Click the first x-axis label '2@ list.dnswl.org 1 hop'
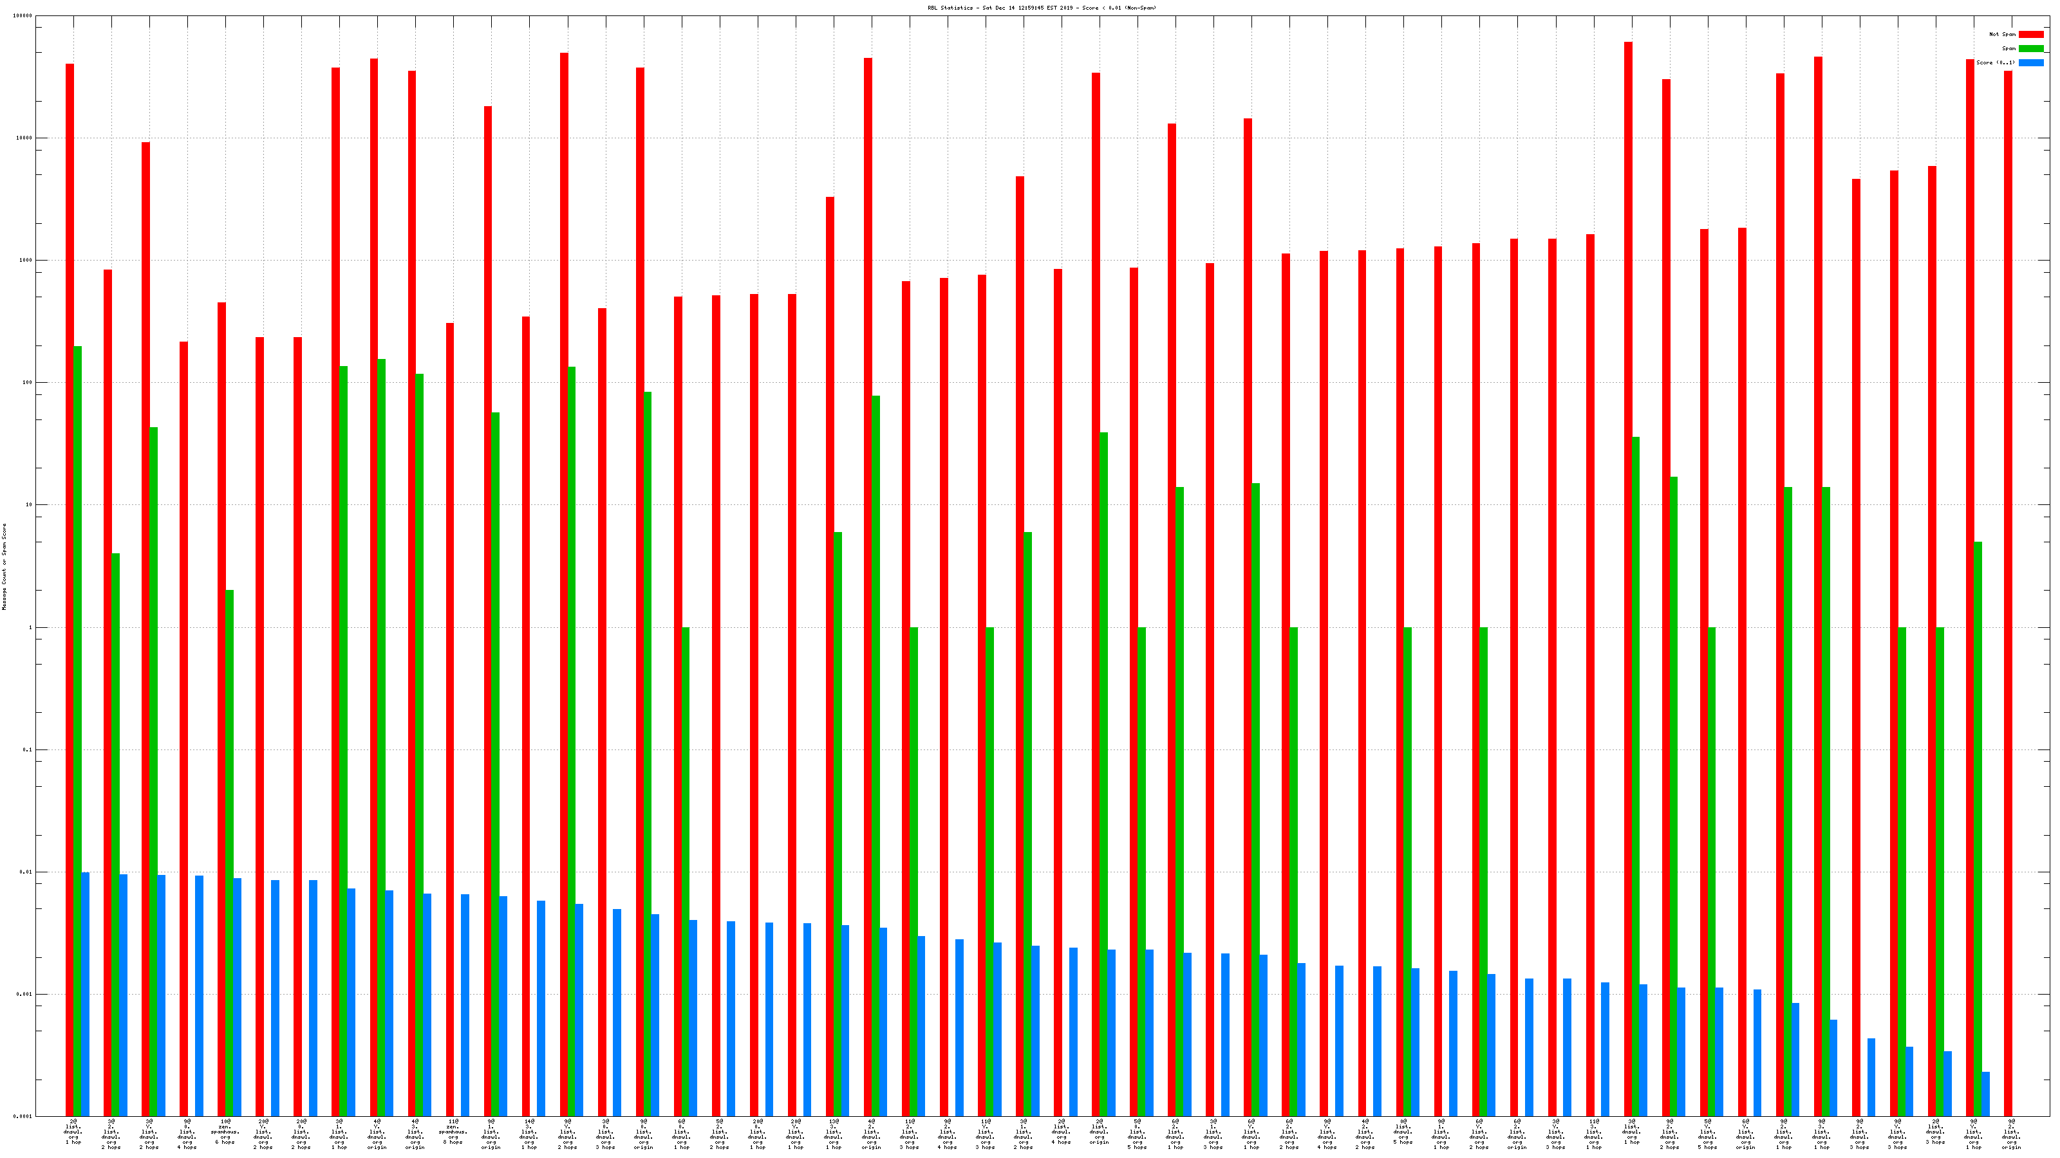2060x1158 pixels. 73,1133
